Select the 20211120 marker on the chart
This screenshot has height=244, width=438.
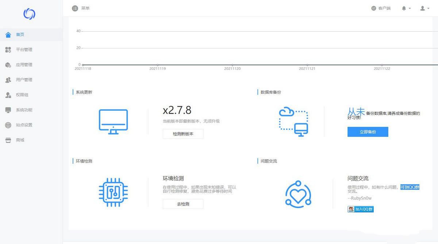pos(232,64)
